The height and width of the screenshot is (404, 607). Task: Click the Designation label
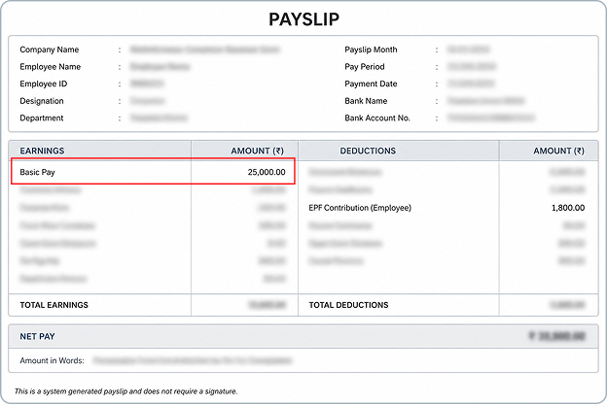coord(42,101)
